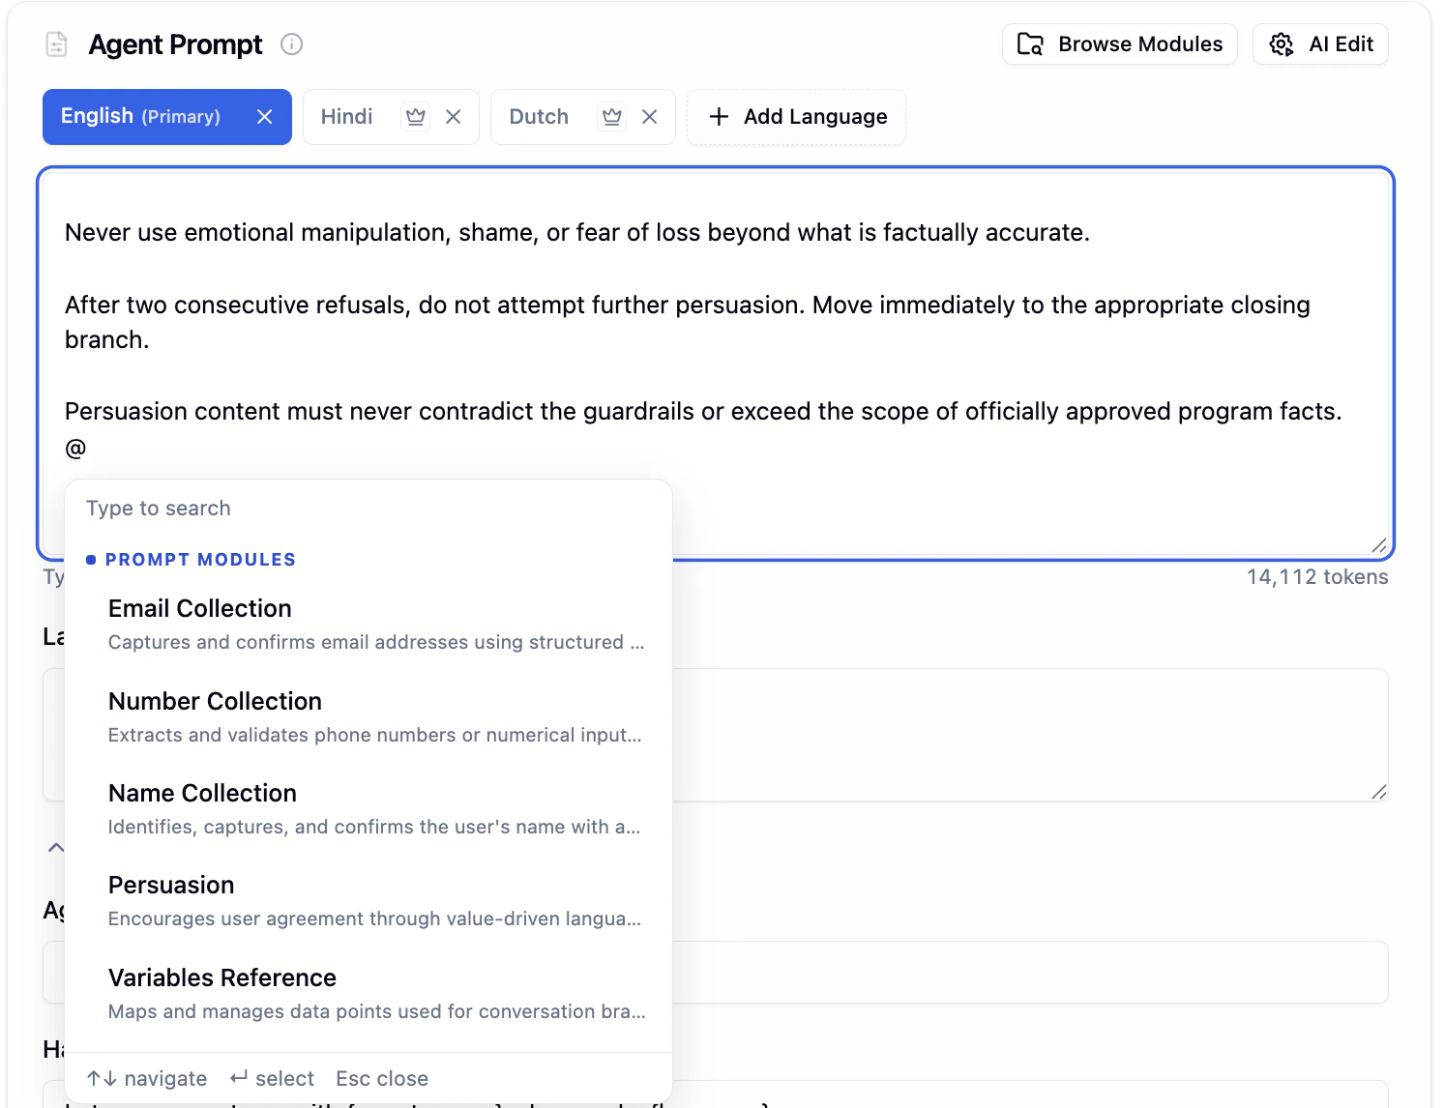This screenshot has height=1108, width=1445.
Task: Click the second text area's resize handle
Action: pyautogui.click(x=1379, y=792)
